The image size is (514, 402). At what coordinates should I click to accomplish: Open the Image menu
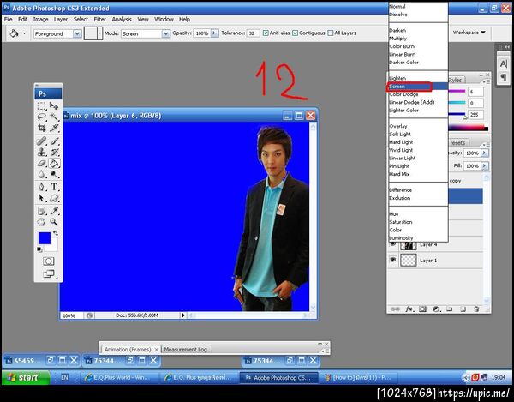[x=40, y=20]
